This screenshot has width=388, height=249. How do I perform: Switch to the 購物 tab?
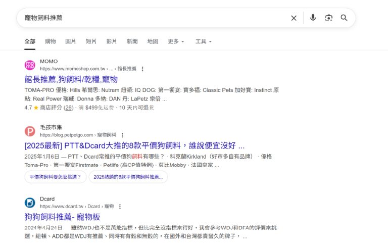tap(51, 41)
